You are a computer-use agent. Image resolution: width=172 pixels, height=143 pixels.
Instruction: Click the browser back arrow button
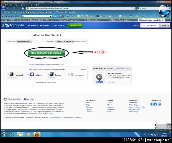tap(3, 8)
